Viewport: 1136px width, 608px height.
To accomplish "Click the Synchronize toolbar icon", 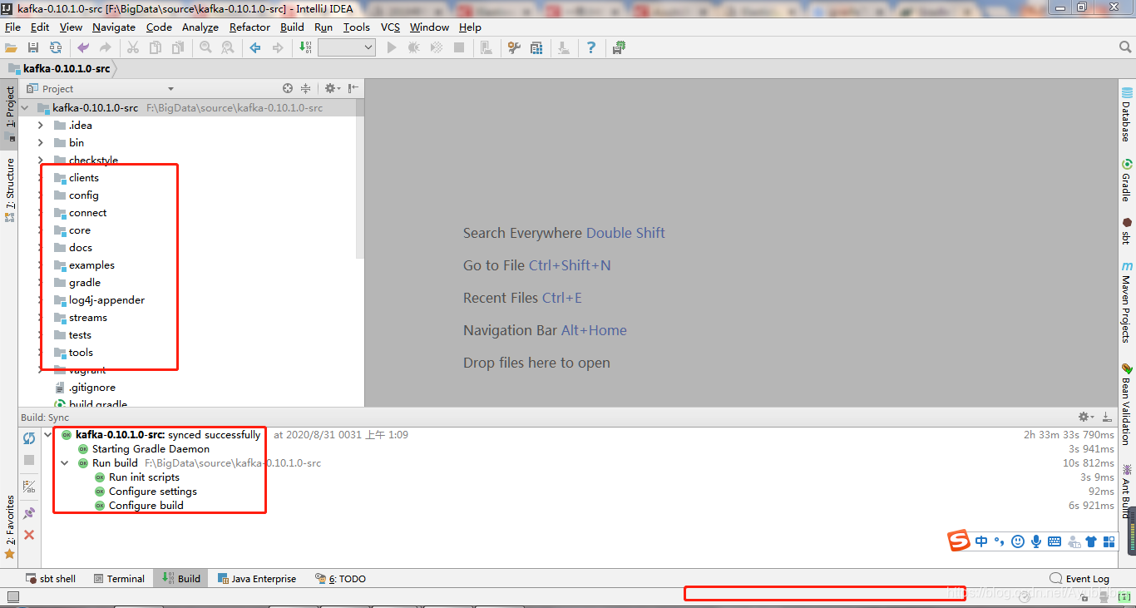I will (55, 48).
